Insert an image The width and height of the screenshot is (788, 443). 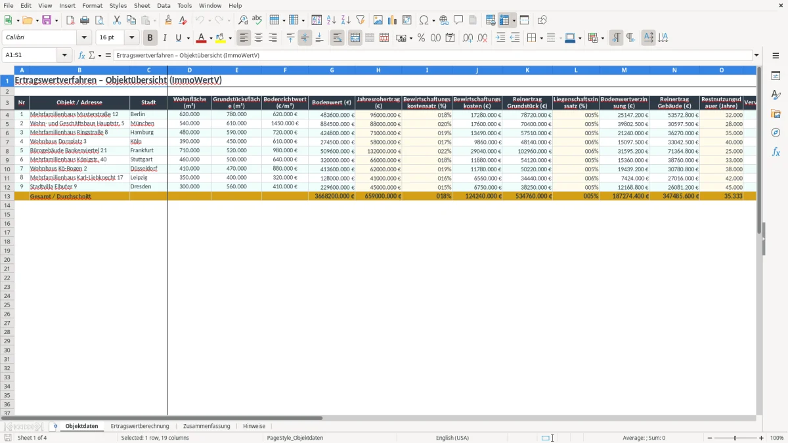coord(378,20)
